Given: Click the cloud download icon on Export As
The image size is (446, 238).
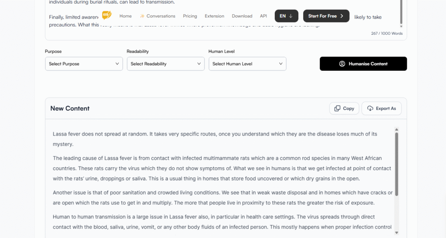Looking at the screenshot, I should tap(371, 109).
